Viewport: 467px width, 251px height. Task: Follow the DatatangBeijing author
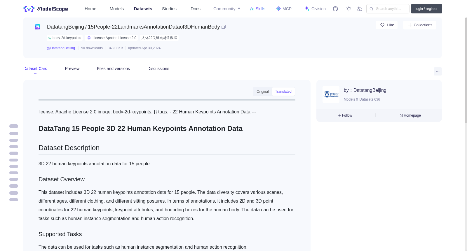point(345,115)
